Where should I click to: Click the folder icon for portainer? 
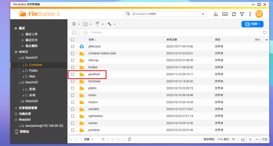tap(82, 130)
